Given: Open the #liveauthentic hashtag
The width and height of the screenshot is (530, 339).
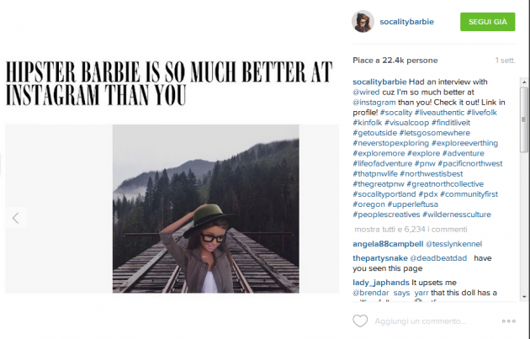Looking at the screenshot, I should click(443, 112).
